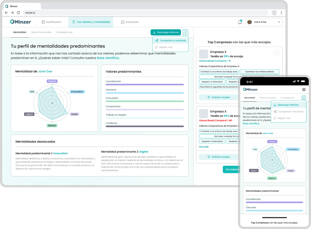Click the Innovation label on mobile radar chart
311x229 pixels.
click(x=293, y=149)
